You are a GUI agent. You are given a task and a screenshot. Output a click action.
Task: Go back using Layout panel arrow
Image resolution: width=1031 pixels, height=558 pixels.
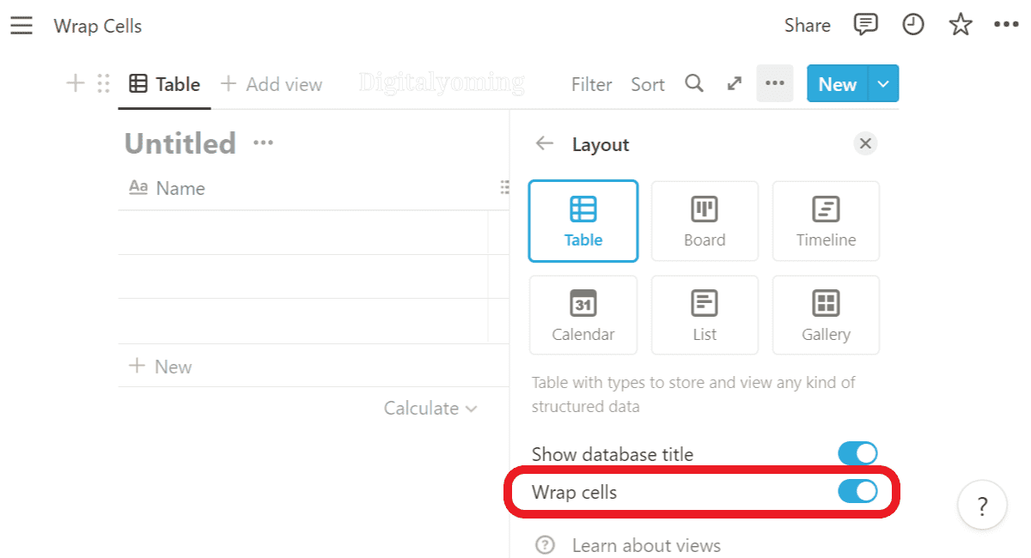pos(545,143)
